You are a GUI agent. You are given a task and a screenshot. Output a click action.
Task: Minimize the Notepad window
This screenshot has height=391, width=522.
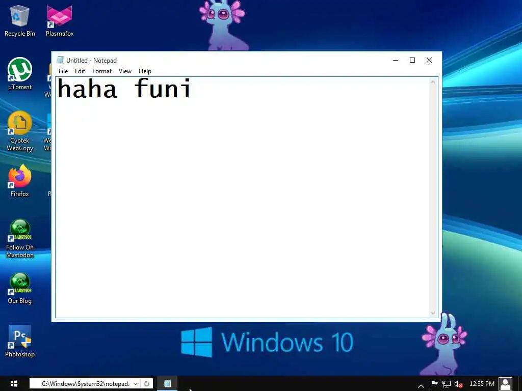[x=396, y=60]
